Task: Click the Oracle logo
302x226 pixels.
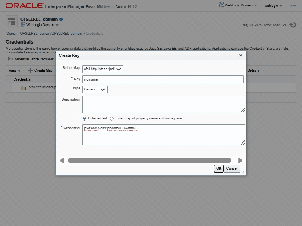Action: (x=25, y=6)
